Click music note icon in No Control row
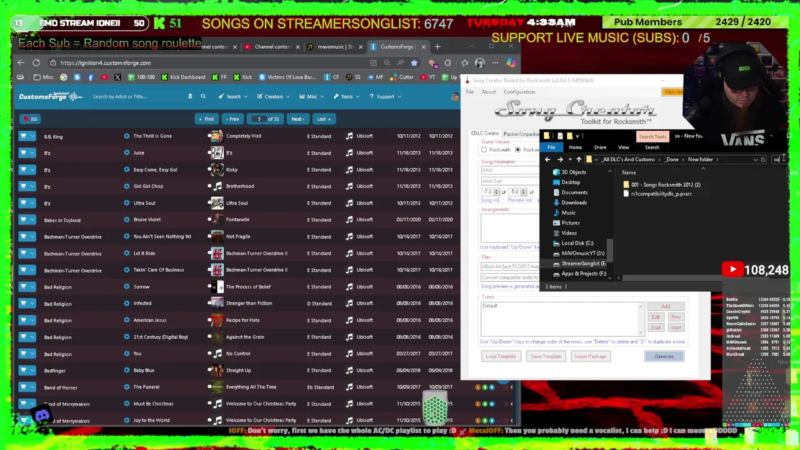This screenshot has width=800, height=450. click(217, 353)
